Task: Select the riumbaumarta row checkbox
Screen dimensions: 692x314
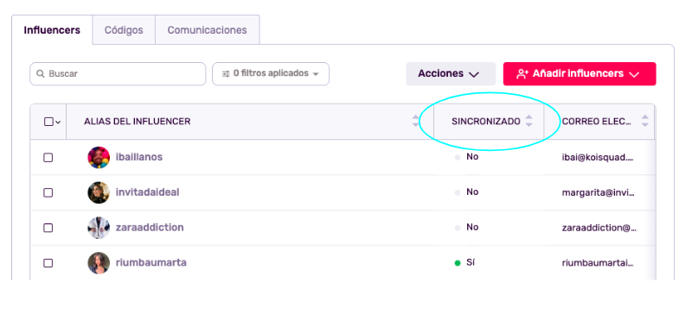Action: [48, 263]
